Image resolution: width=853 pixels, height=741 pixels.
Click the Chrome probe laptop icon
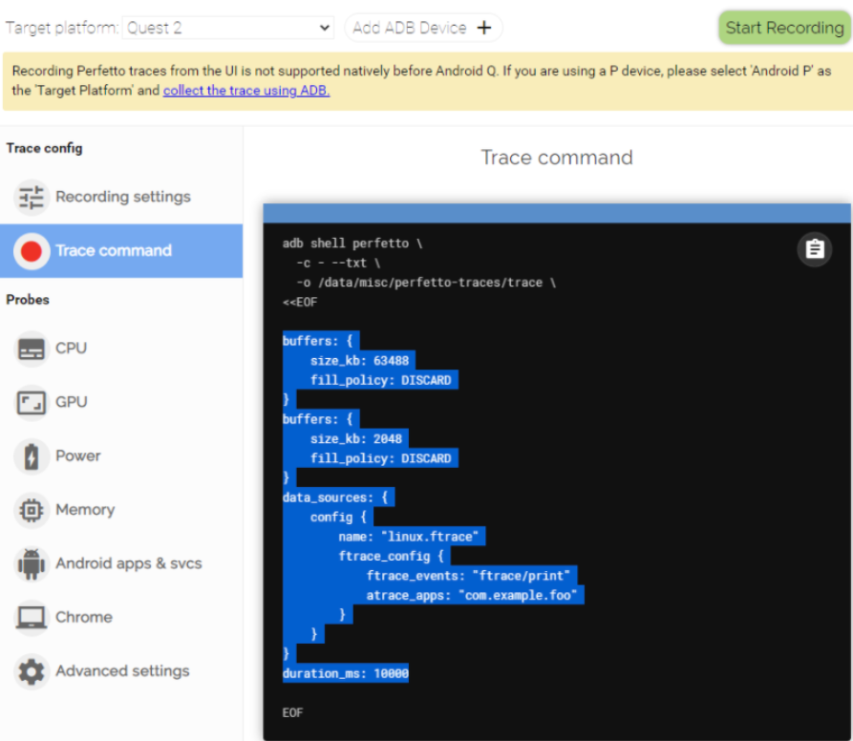[32, 617]
